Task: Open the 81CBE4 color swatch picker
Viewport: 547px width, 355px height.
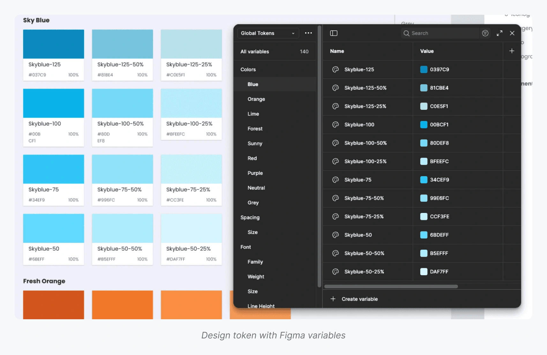Action: coord(424,88)
